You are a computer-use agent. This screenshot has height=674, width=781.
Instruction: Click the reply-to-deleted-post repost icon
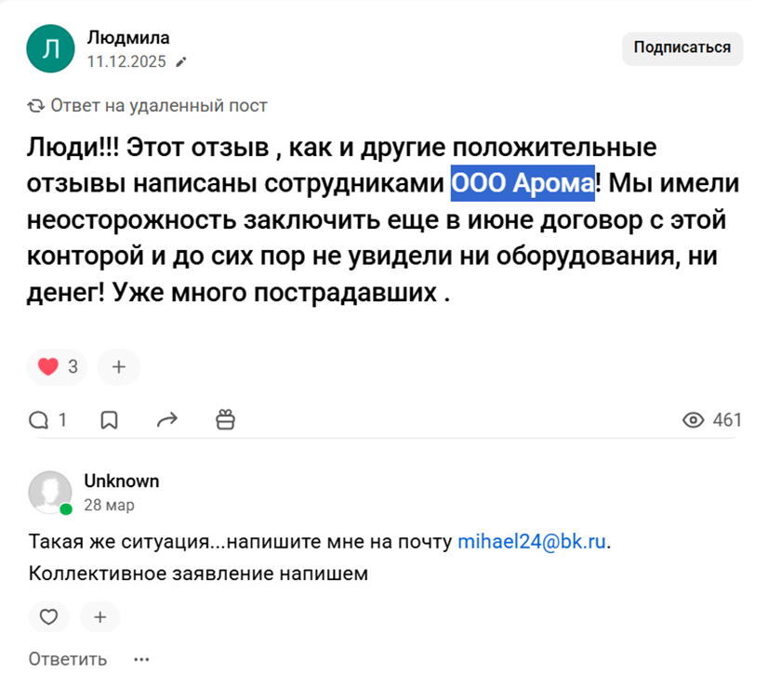coord(36,106)
